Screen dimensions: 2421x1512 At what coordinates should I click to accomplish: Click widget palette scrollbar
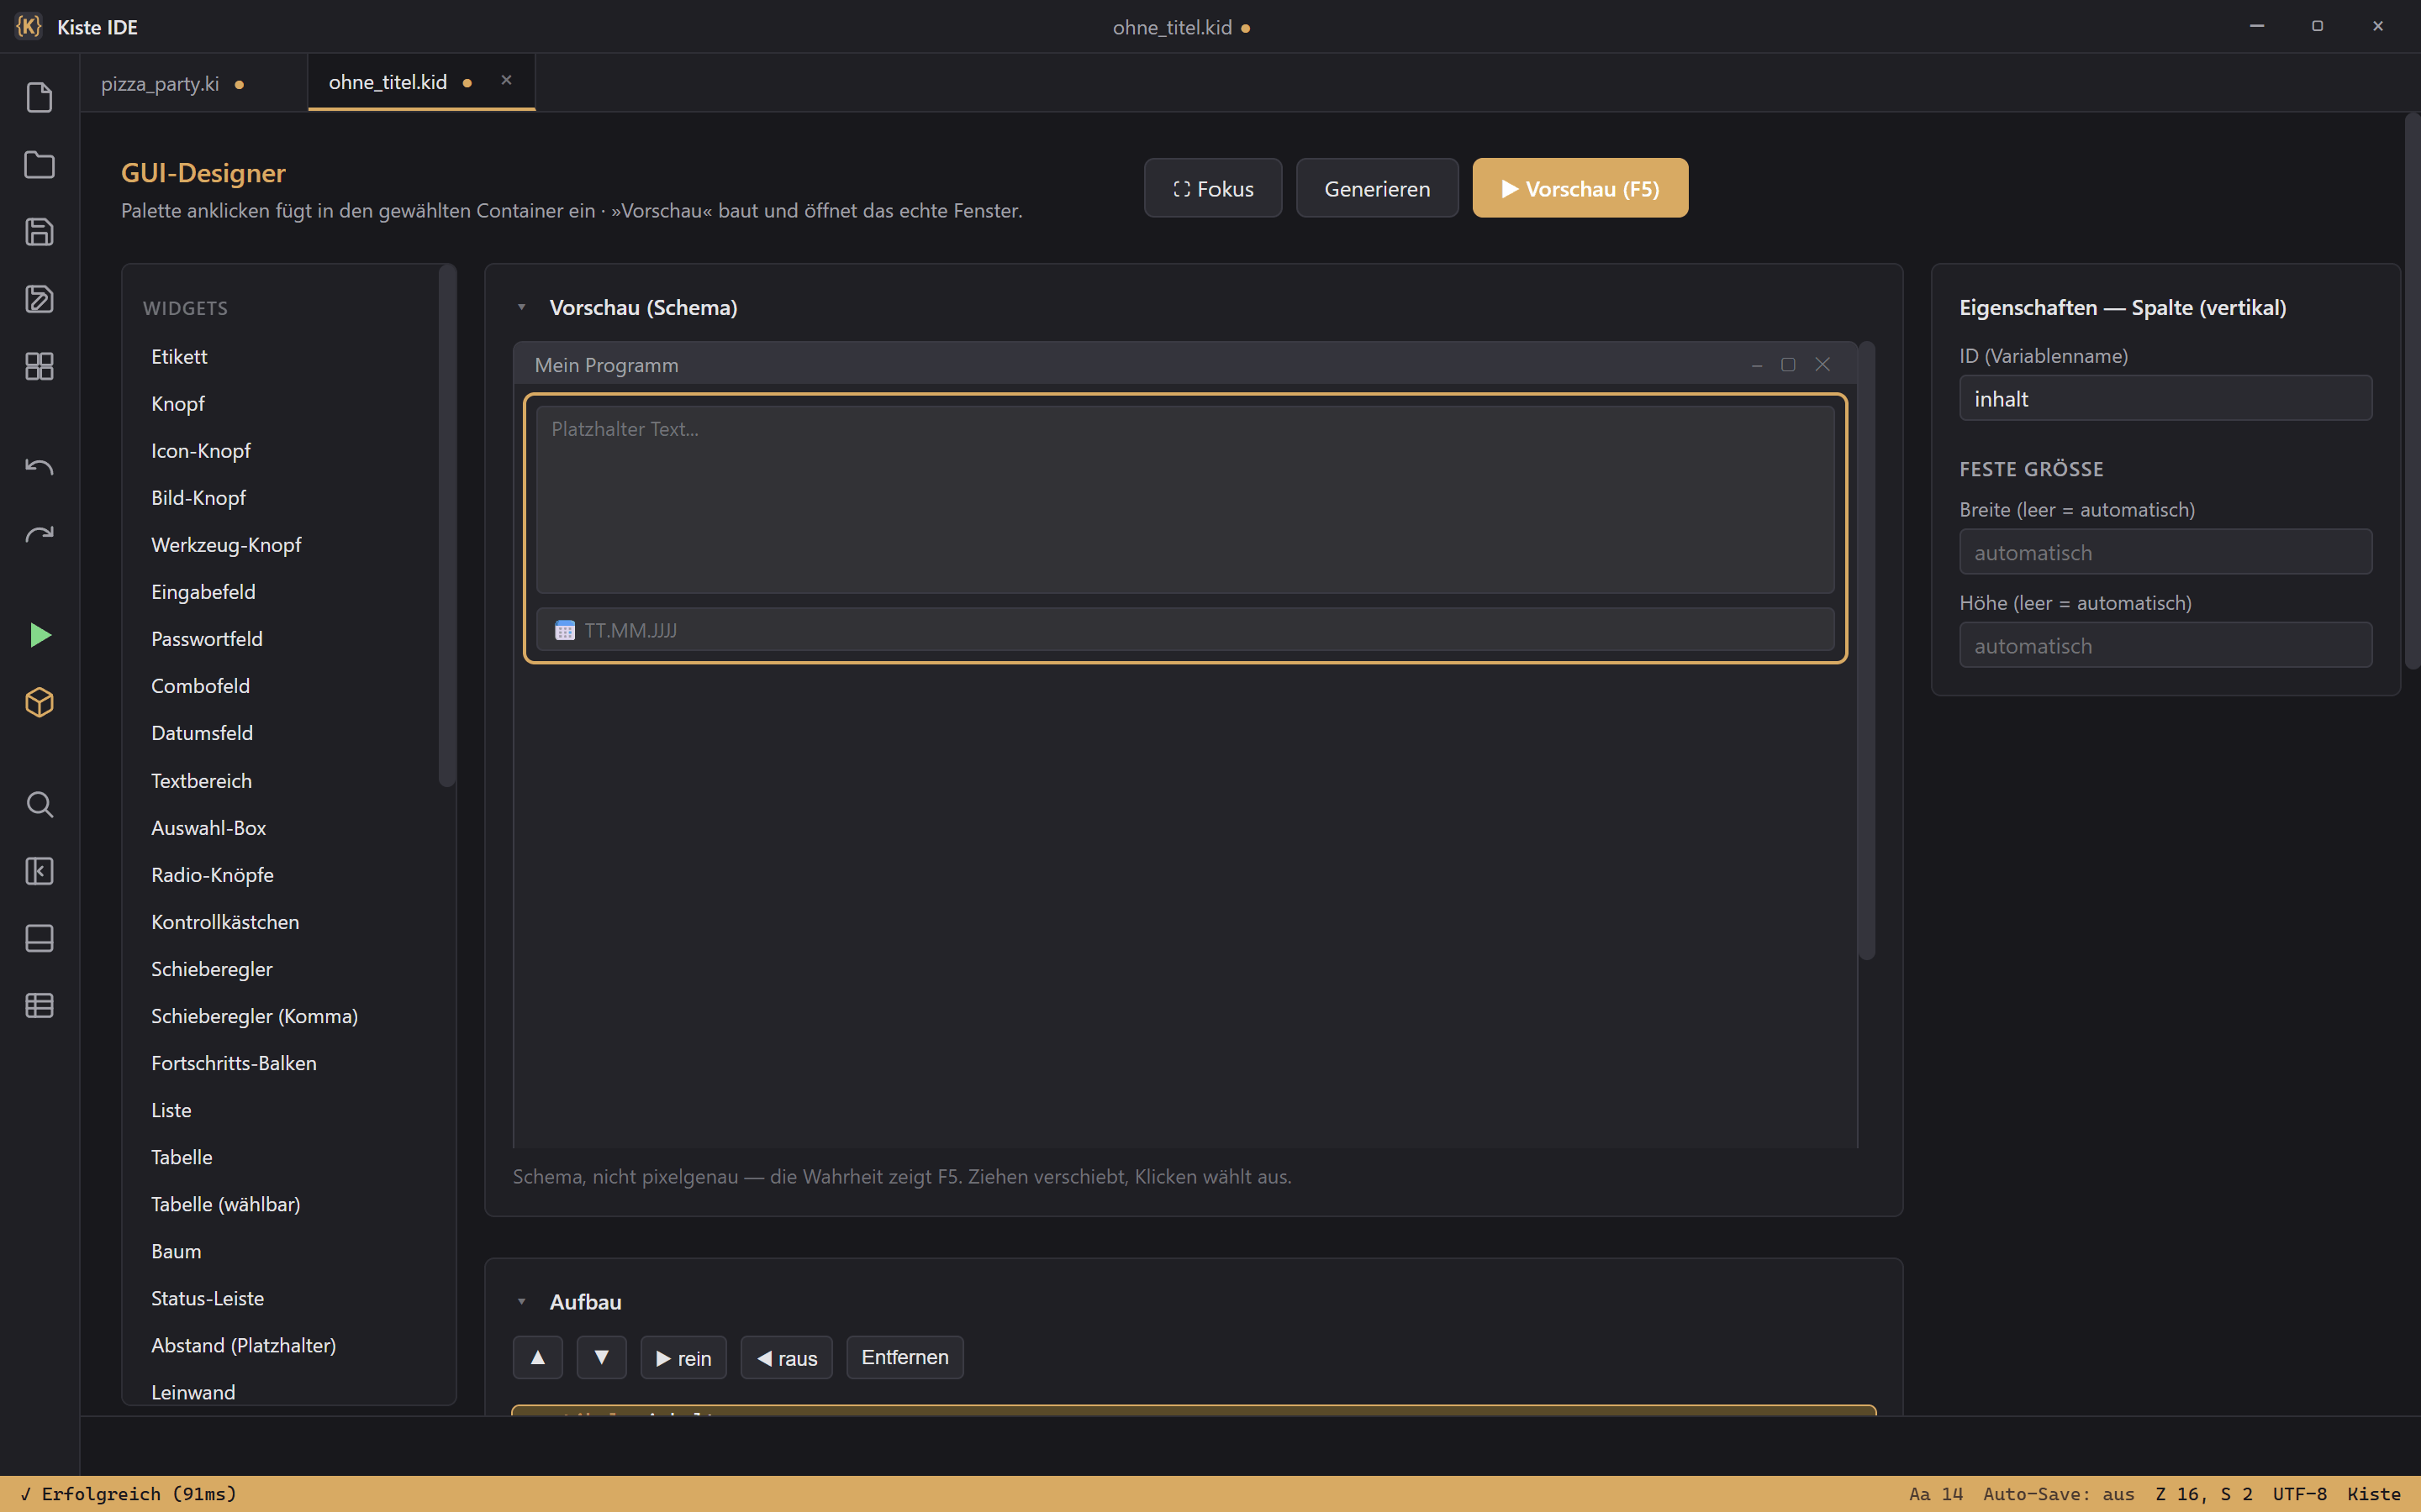[x=446, y=527]
